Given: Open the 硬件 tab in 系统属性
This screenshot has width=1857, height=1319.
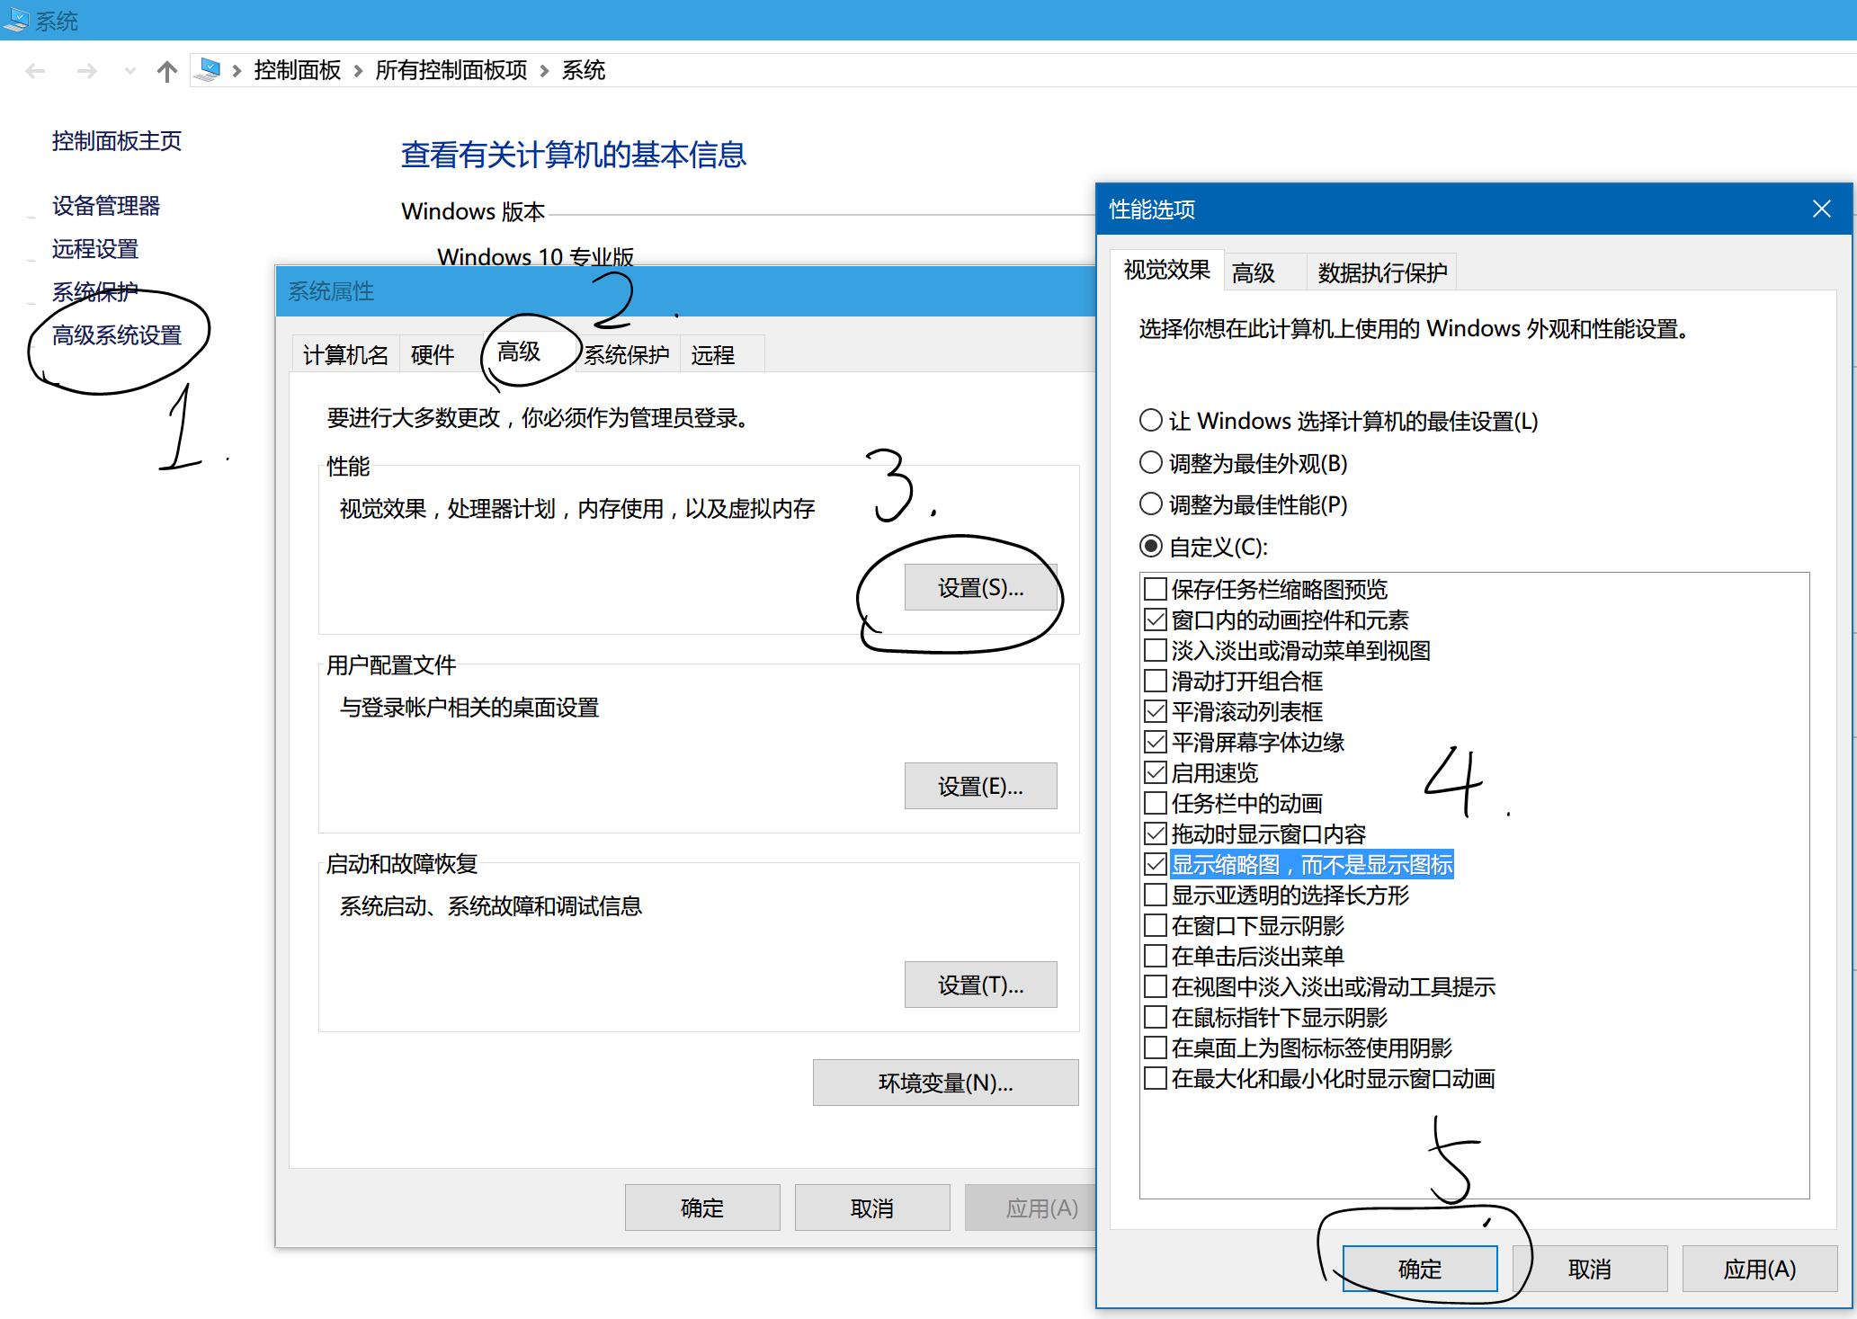Looking at the screenshot, I should [x=432, y=355].
